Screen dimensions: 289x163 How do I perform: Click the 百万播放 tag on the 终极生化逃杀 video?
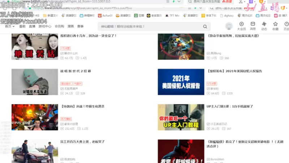pos(66,119)
